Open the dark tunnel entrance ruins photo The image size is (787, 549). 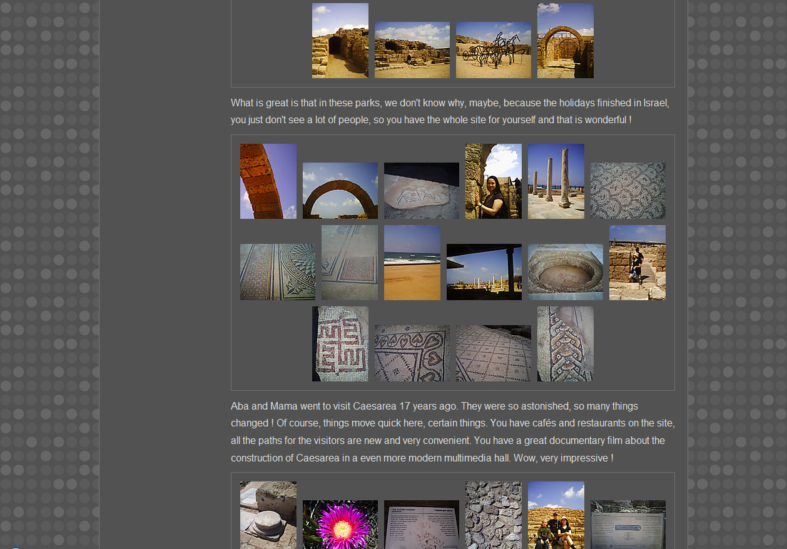pyautogui.click(x=340, y=41)
